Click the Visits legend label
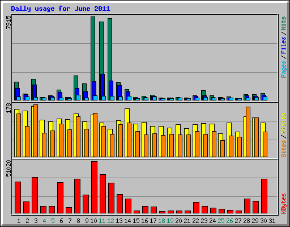The height and width of the screenshot is (227, 290). 283,123
